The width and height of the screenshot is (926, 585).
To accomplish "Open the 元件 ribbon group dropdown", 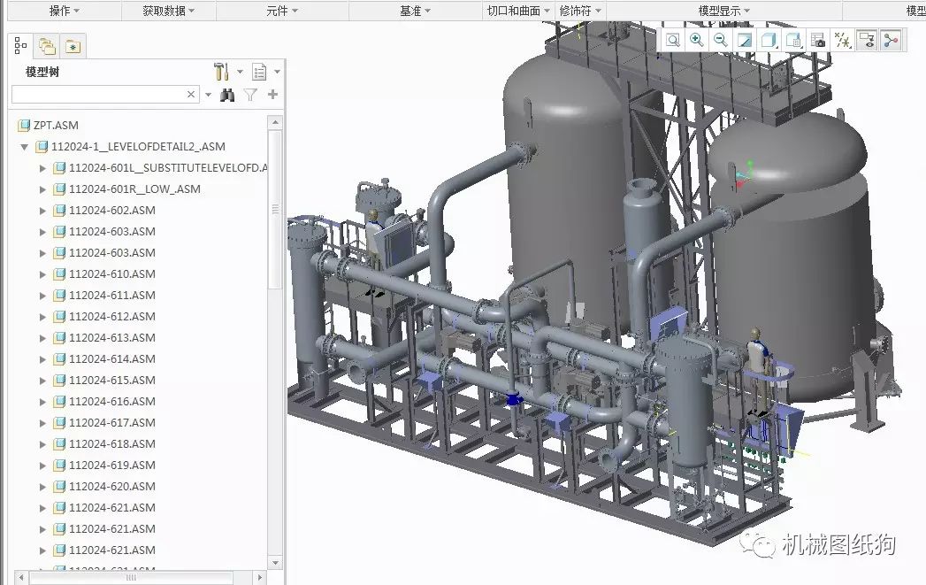I will (x=282, y=11).
